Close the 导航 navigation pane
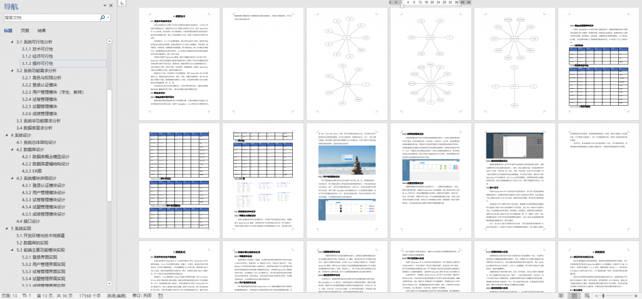Image resolution: width=642 pixels, height=299 pixels. pos(111,5)
